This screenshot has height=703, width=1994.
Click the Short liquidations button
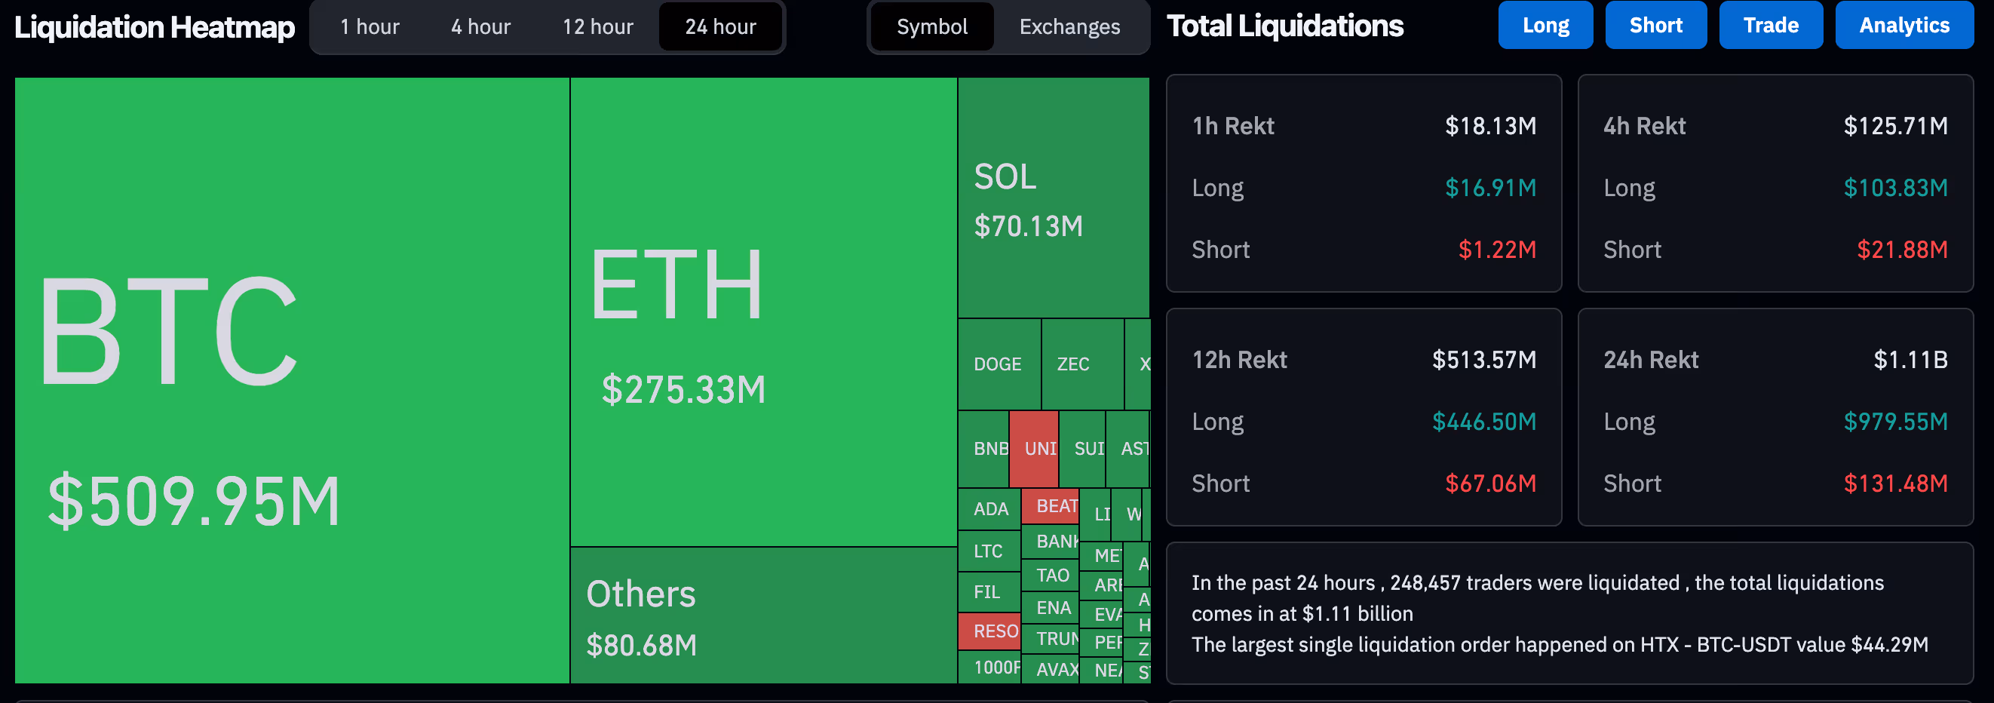(1655, 25)
